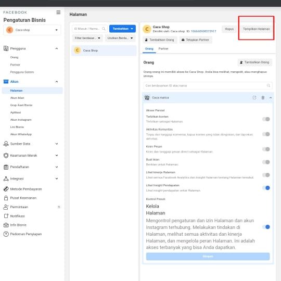Expand the Integrasi section
The image size is (281, 281).
pyautogui.click(x=57, y=178)
